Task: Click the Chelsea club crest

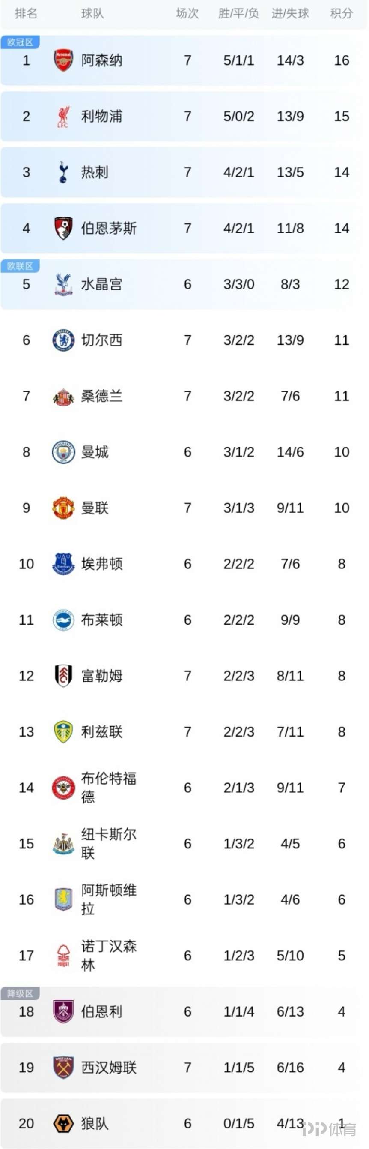Action: 63,340
